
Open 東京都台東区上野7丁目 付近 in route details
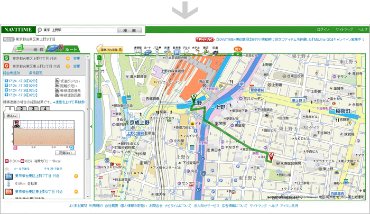[x=38, y=176]
